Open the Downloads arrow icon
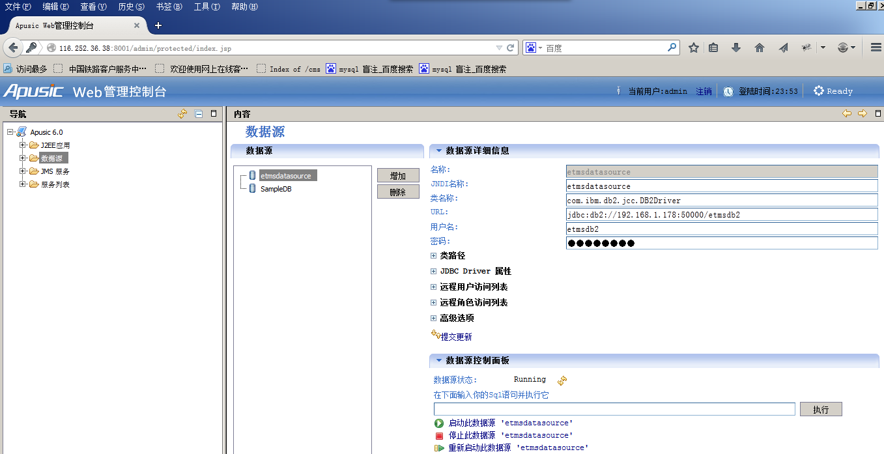The width and height of the screenshot is (884, 454). (x=736, y=48)
